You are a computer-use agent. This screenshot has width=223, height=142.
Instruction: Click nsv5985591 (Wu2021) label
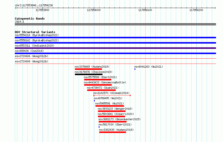pos(109,103)
